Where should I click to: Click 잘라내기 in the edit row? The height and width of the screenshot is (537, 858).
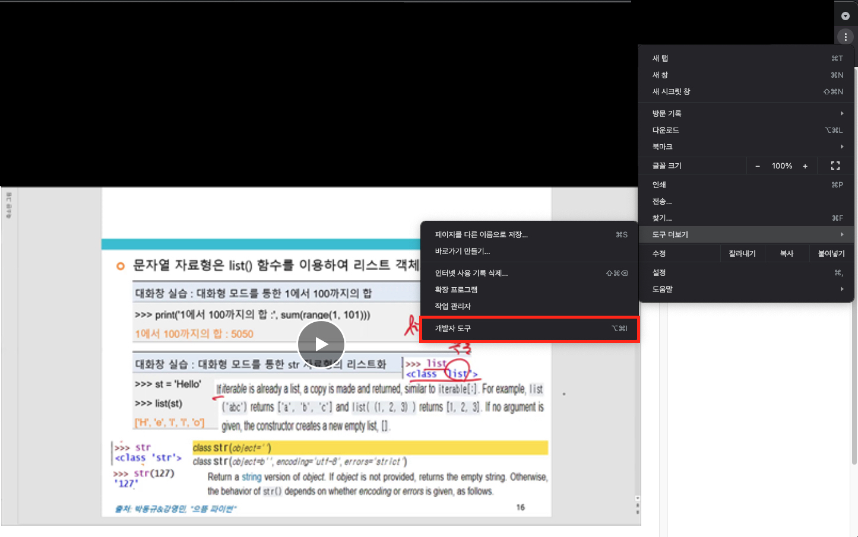click(x=742, y=253)
